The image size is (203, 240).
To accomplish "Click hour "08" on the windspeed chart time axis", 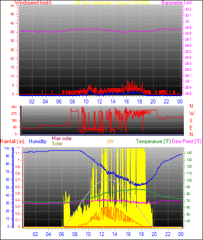I will tap(72, 102).
